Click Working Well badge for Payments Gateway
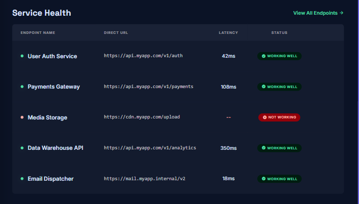Screen dimensions: 359x204 coord(279,87)
